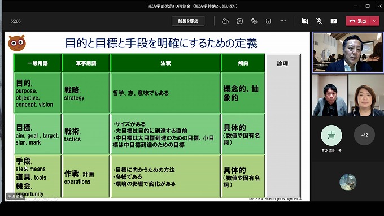Viewport: 384px width, 216px height.
Task: Open the more actions ellipsis
Action: 283,21
